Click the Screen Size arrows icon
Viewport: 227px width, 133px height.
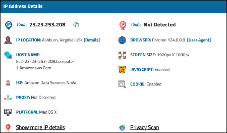tap(122, 55)
